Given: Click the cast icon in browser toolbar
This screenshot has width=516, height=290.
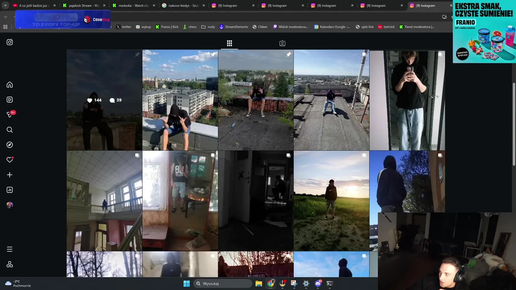Looking at the screenshot, I should [444, 17].
